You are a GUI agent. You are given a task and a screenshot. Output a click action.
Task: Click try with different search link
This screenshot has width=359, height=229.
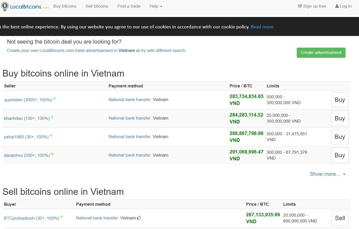click(164, 51)
